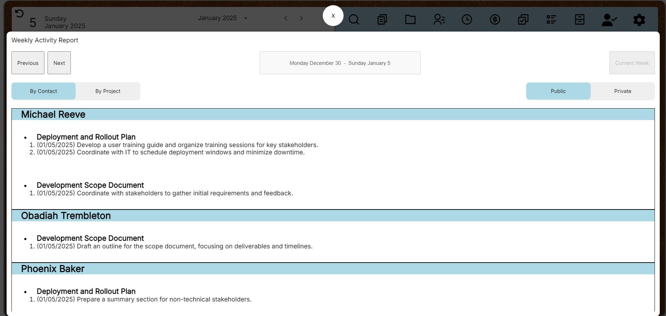Open the contacts list icon
This screenshot has height=316, width=666.
[x=439, y=19]
